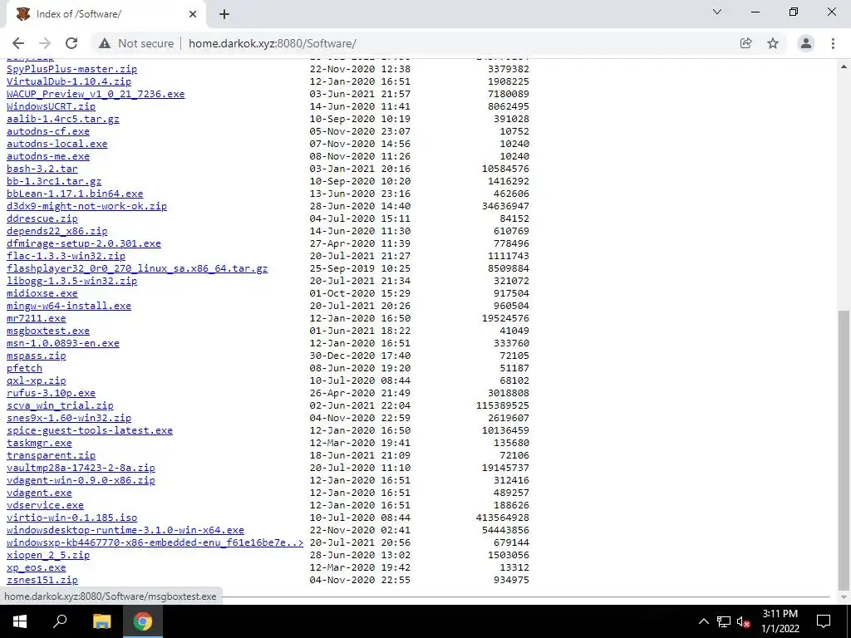Download midioxse.exe

click(x=42, y=293)
